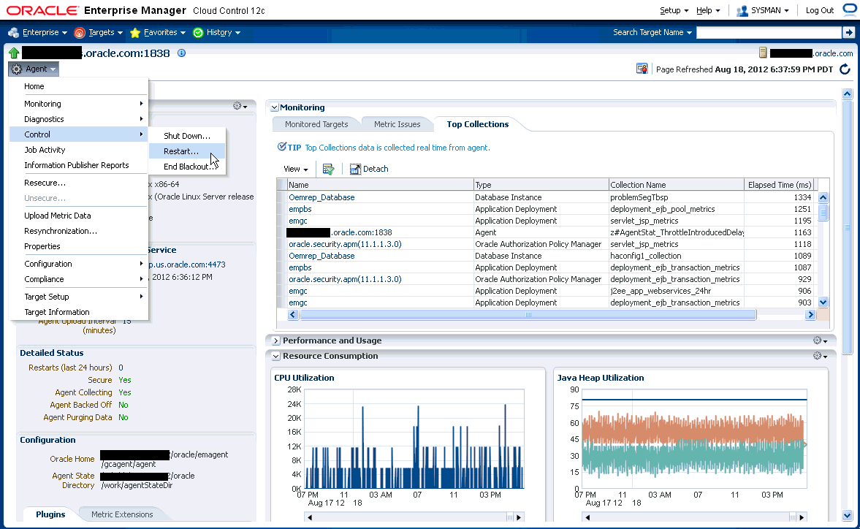Switch to the Metric Issues tab
This screenshot has height=529, width=860.
coord(397,124)
